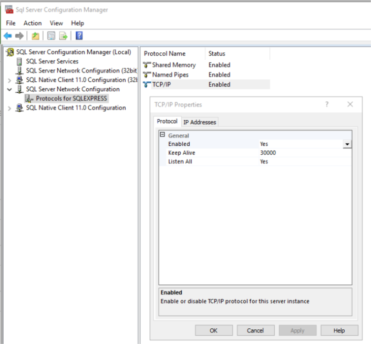Click the Up one level folder icon
Image resolution: width=371 pixels, height=344 pixels.
pos(36,36)
